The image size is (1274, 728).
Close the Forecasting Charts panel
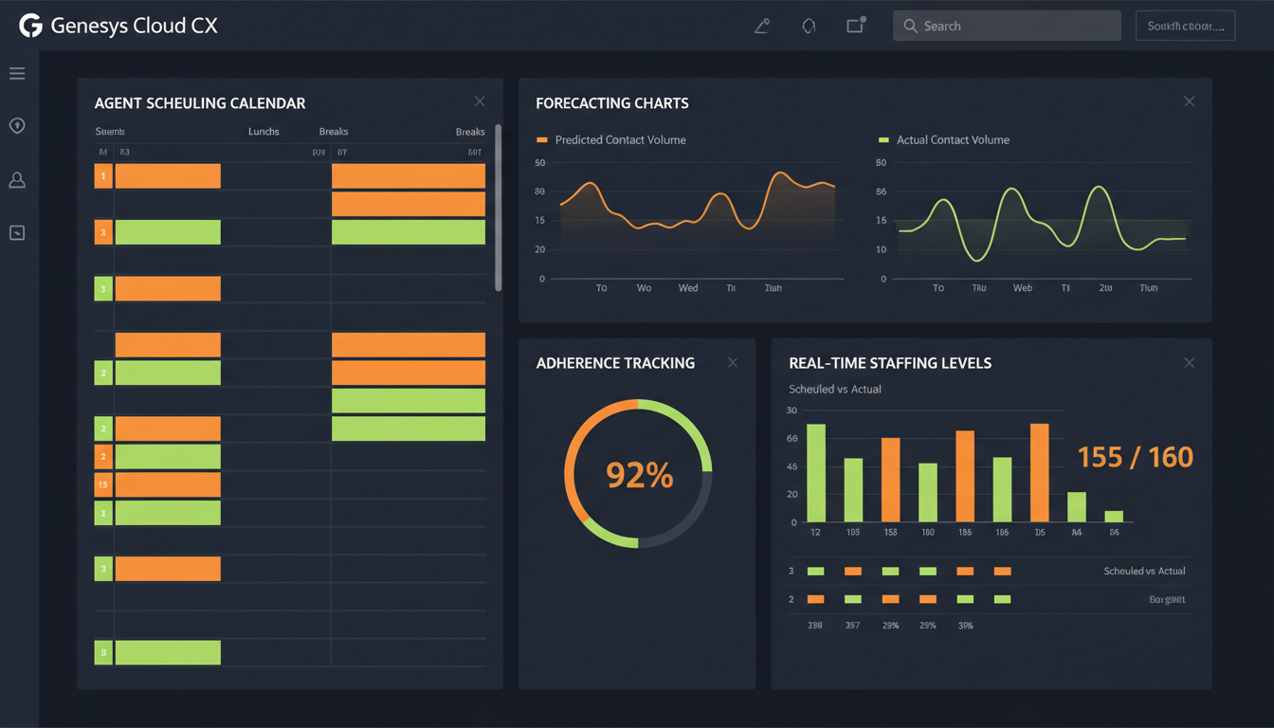tap(1190, 101)
